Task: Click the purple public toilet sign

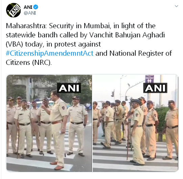Action: [150, 79]
